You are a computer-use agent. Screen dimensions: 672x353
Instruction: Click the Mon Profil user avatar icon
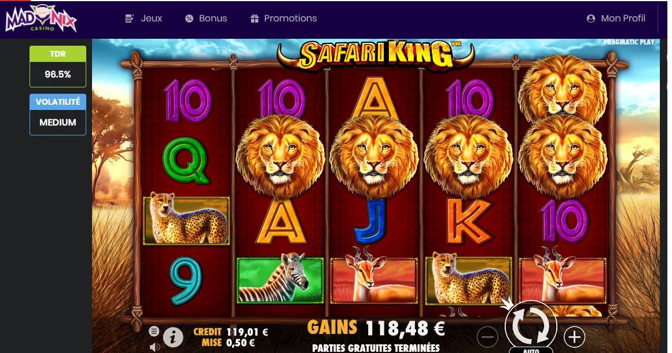[590, 19]
